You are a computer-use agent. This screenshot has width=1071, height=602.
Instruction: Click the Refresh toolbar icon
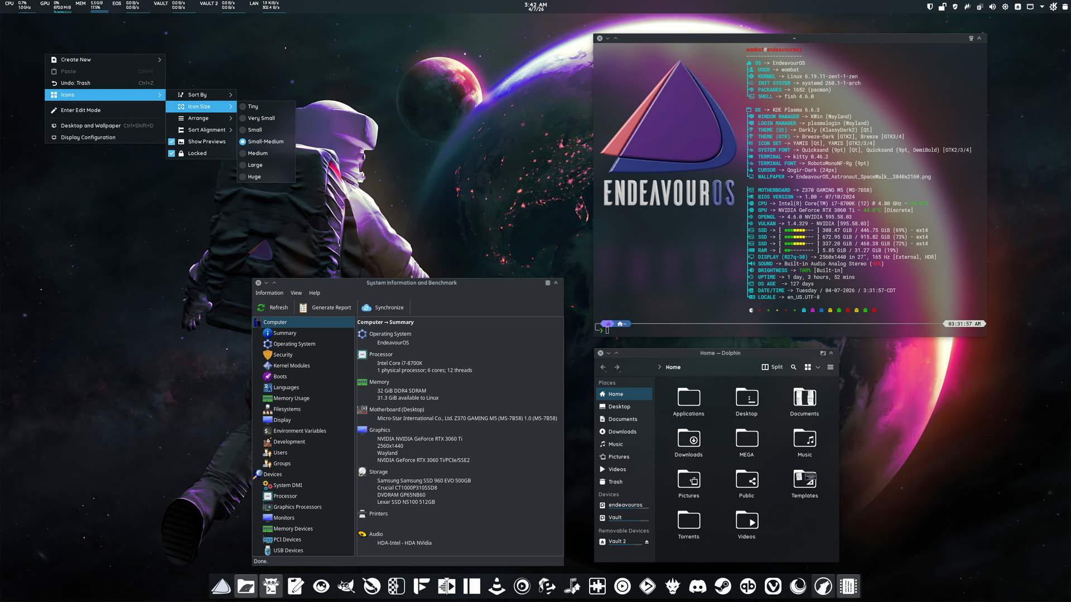pos(261,308)
